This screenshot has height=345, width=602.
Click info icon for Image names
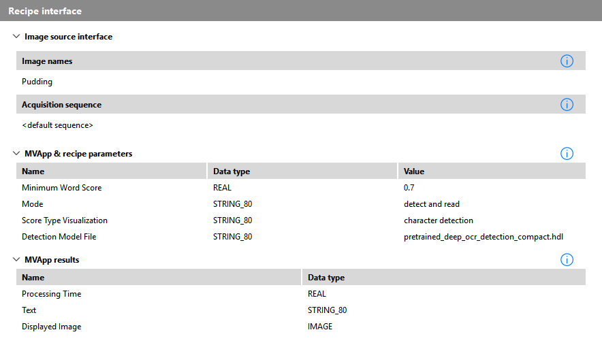click(x=567, y=61)
